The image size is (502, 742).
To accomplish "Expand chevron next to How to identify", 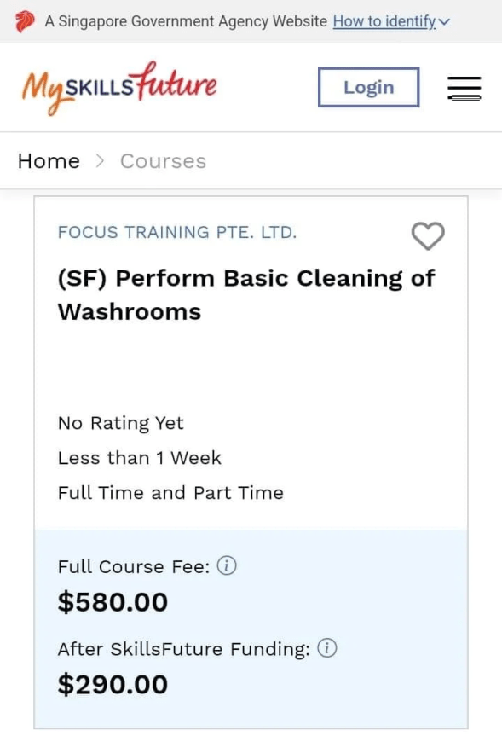I will tap(444, 22).
